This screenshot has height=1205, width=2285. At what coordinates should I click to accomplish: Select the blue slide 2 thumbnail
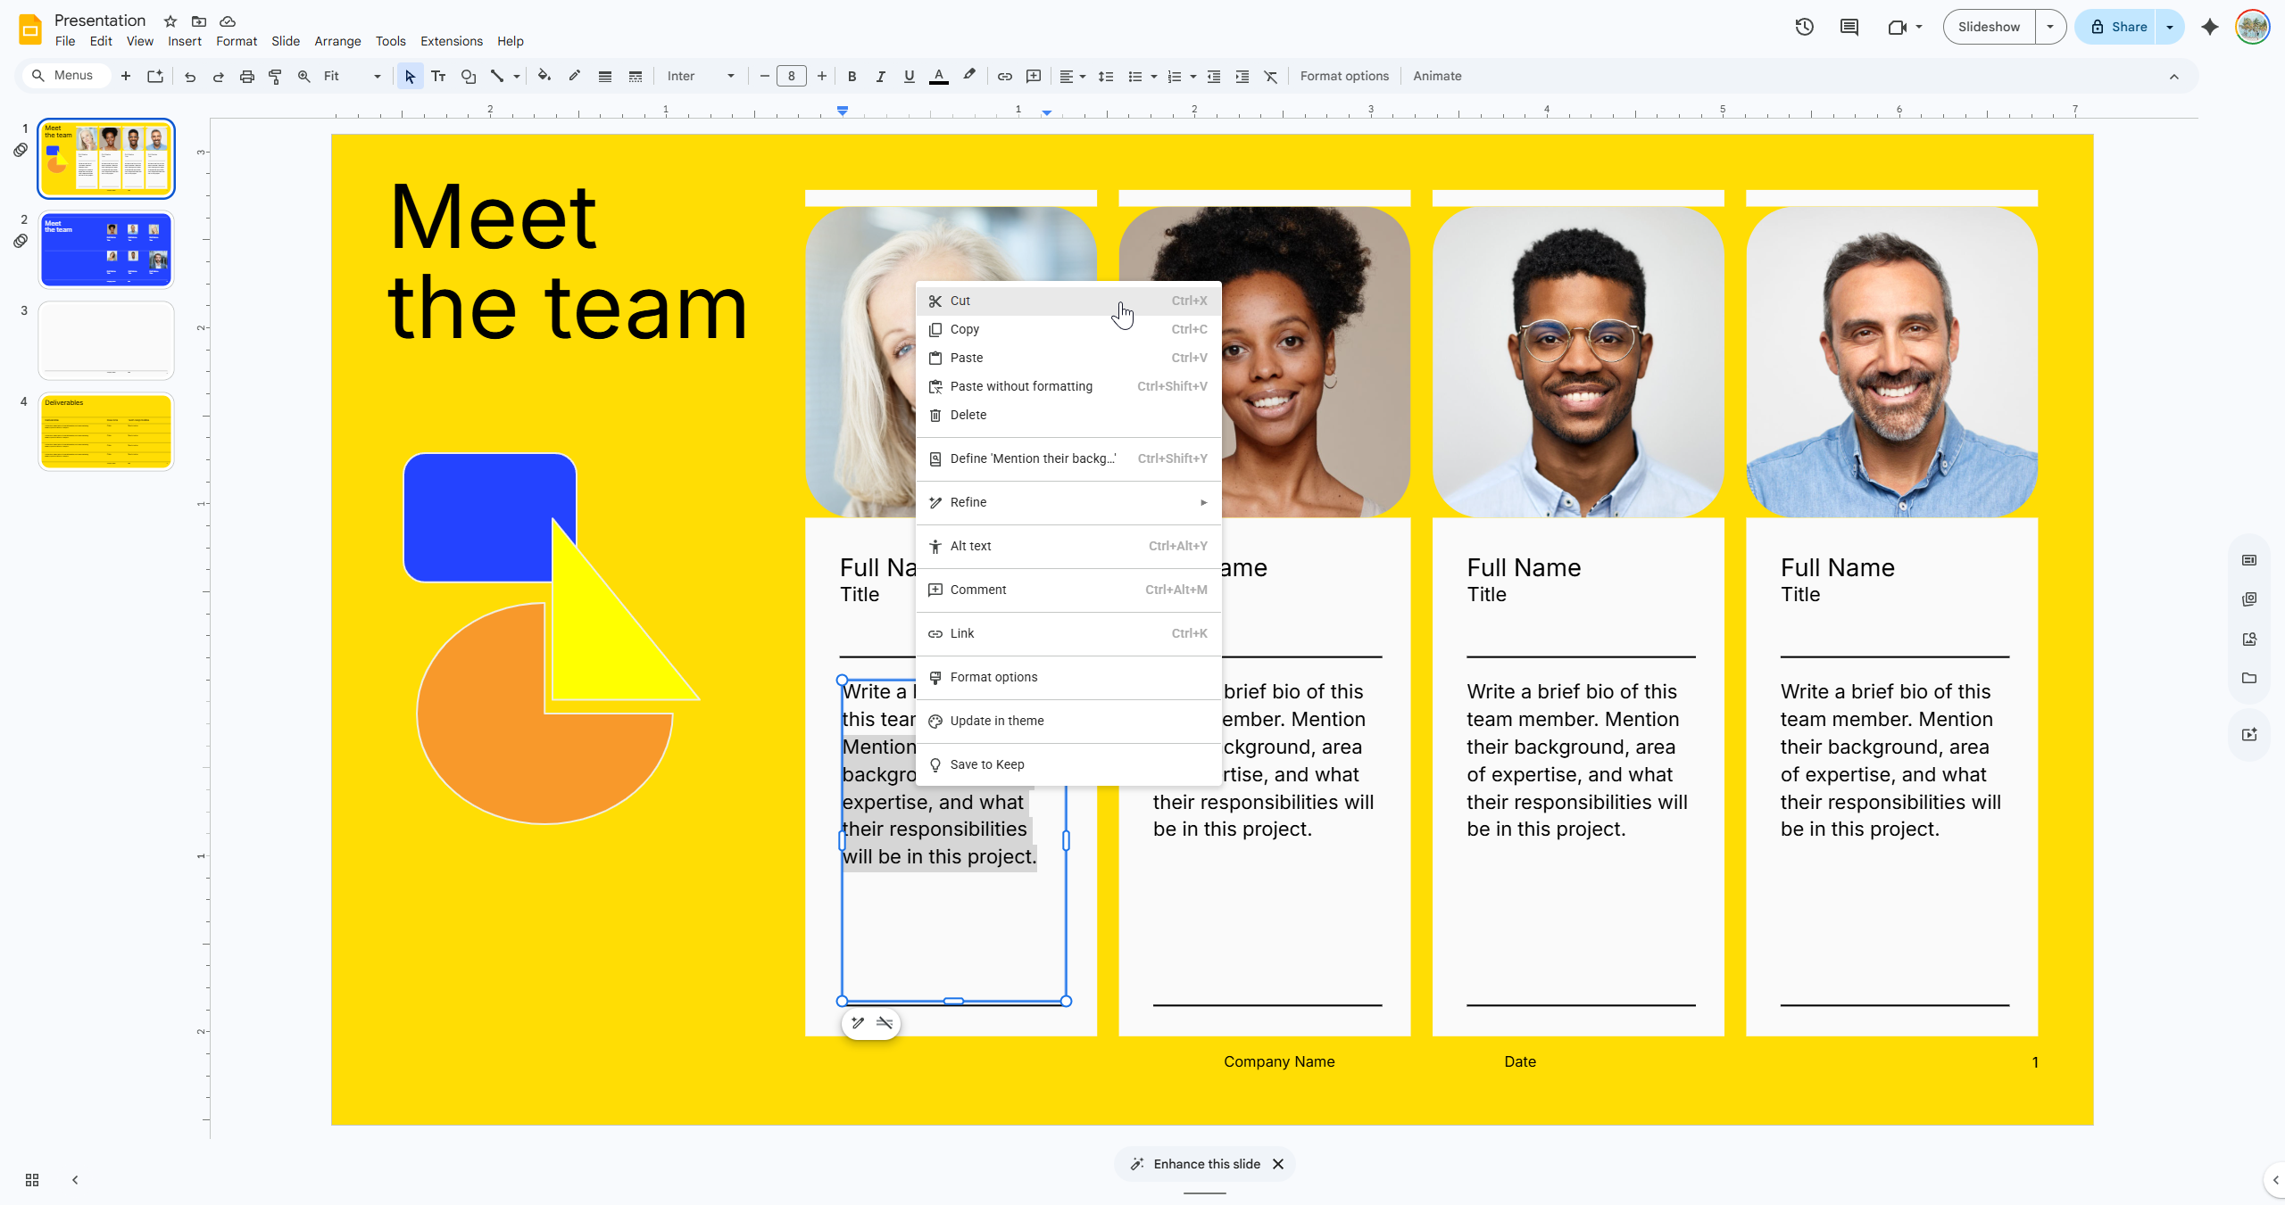(x=106, y=250)
